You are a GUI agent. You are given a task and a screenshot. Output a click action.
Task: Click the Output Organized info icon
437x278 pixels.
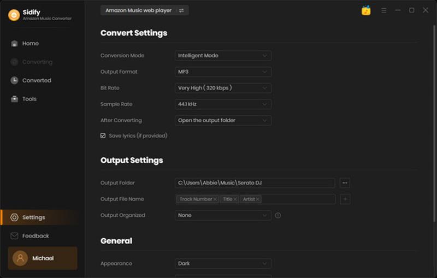click(x=278, y=215)
